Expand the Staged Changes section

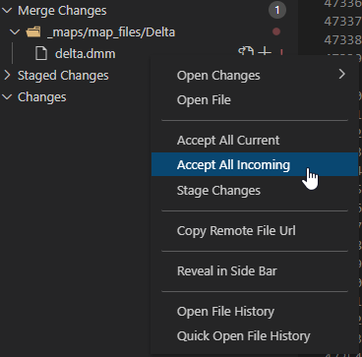tap(7, 75)
